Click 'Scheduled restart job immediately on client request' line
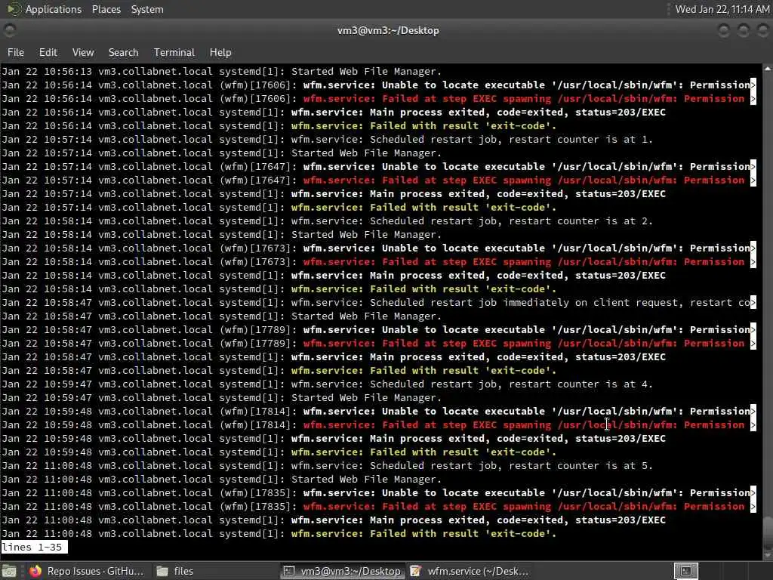The image size is (773, 580). coord(378,303)
